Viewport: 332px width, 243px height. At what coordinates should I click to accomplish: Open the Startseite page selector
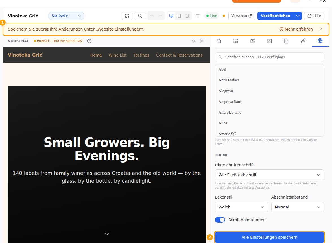(x=66, y=16)
